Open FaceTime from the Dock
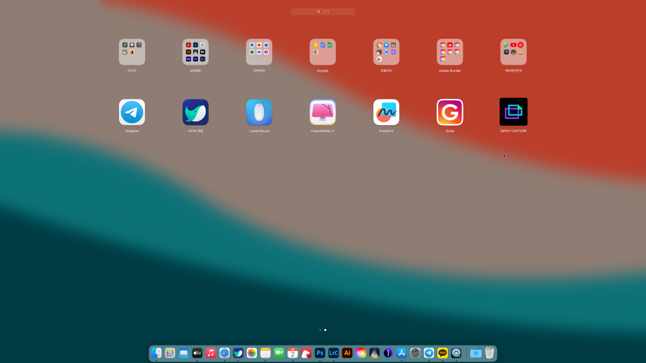Screen dimensions: 646x363 279,353
